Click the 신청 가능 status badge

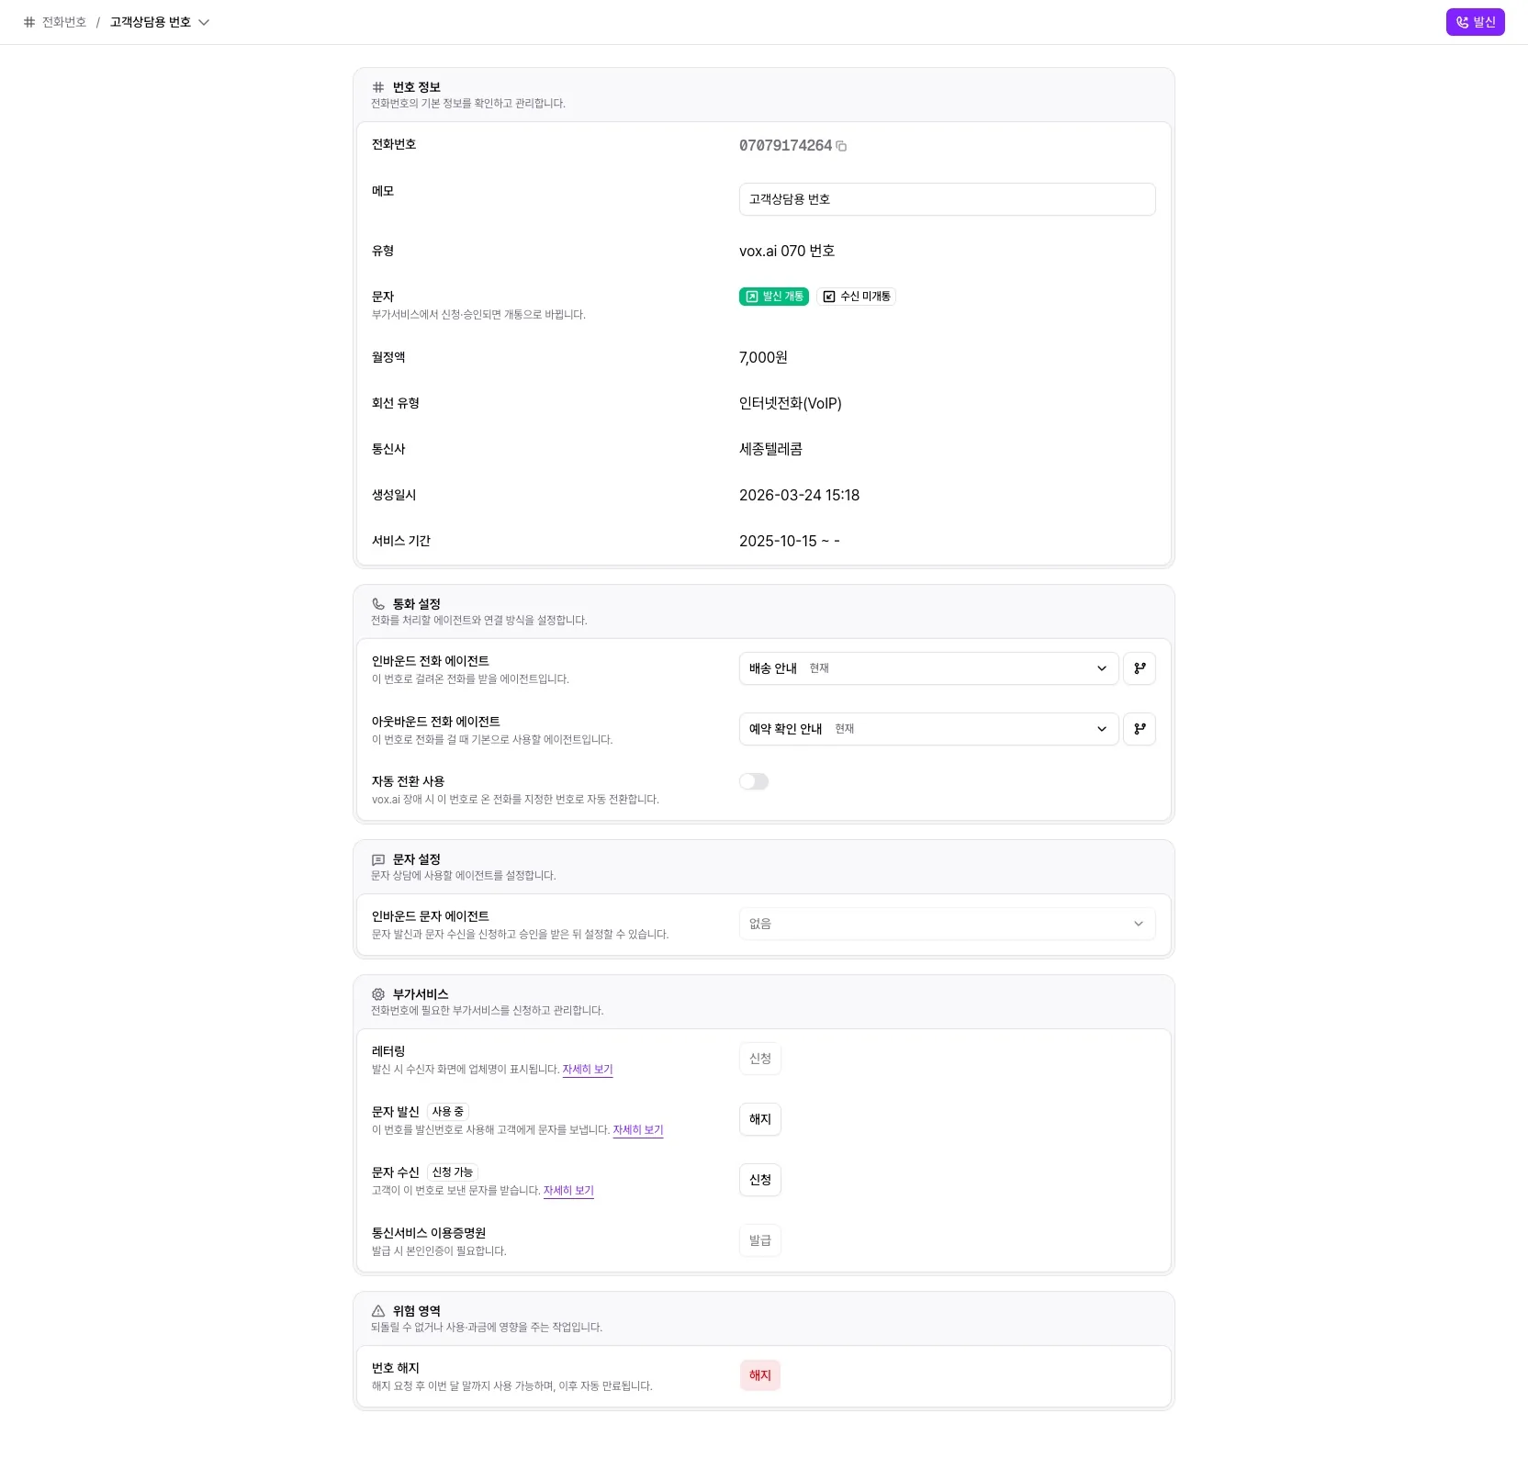coord(453,1172)
